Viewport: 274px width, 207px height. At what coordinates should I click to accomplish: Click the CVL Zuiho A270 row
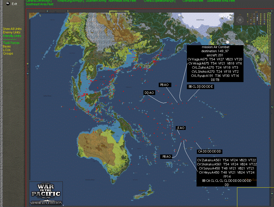[x=215, y=67]
